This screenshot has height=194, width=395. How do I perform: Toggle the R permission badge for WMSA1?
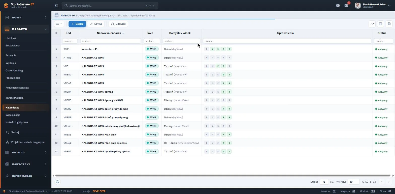point(229,83)
